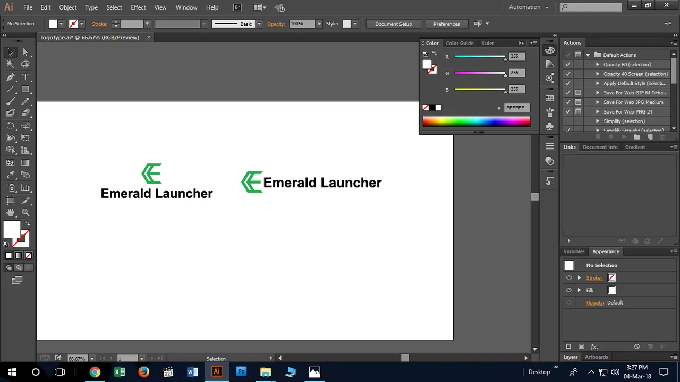Image resolution: width=680 pixels, height=382 pixels.
Task: Open the Effect menu
Action: click(138, 7)
